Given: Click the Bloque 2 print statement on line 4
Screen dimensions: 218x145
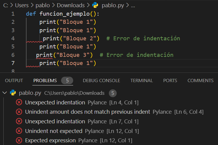Looking at the screenshot, I should pyautogui.click(x=71, y=39).
